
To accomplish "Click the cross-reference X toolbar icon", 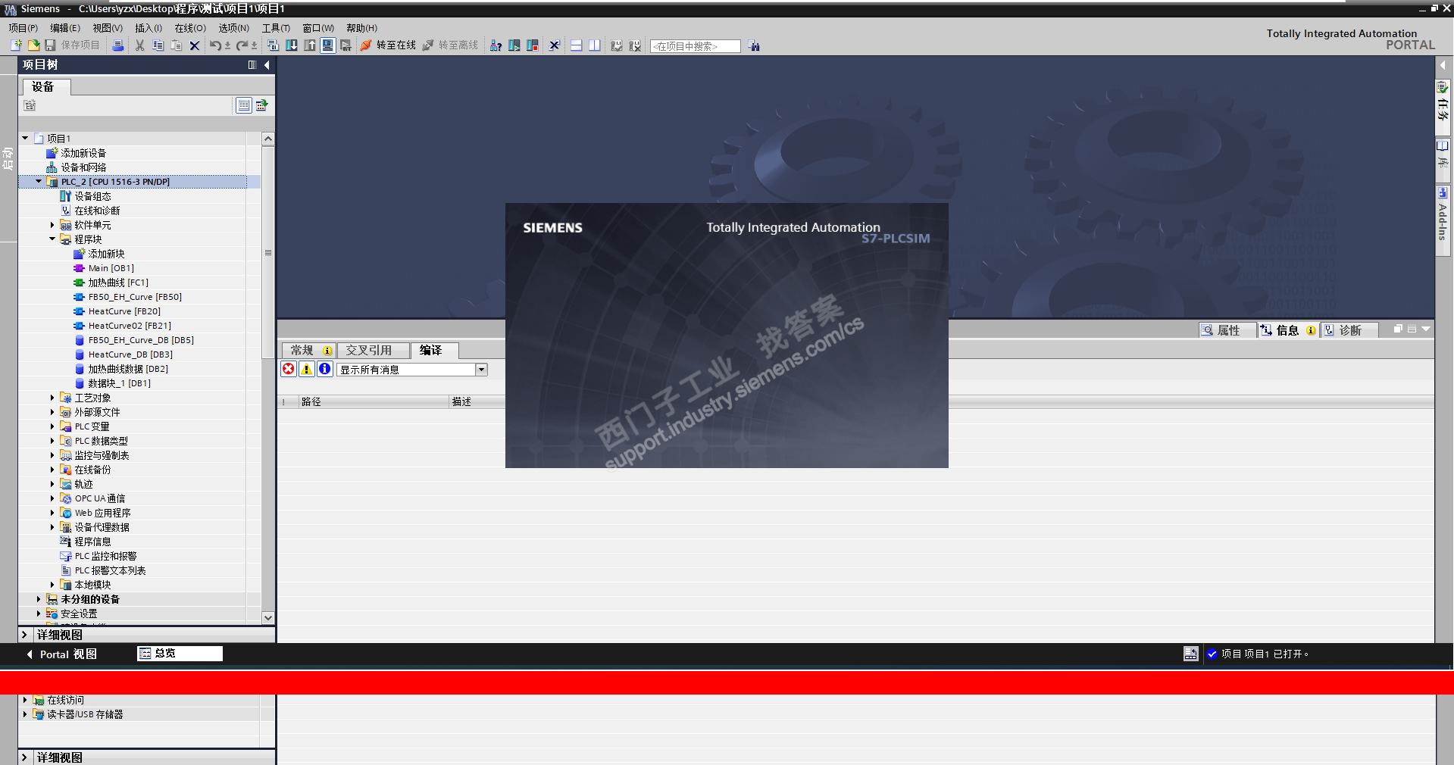I will click(555, 45).
